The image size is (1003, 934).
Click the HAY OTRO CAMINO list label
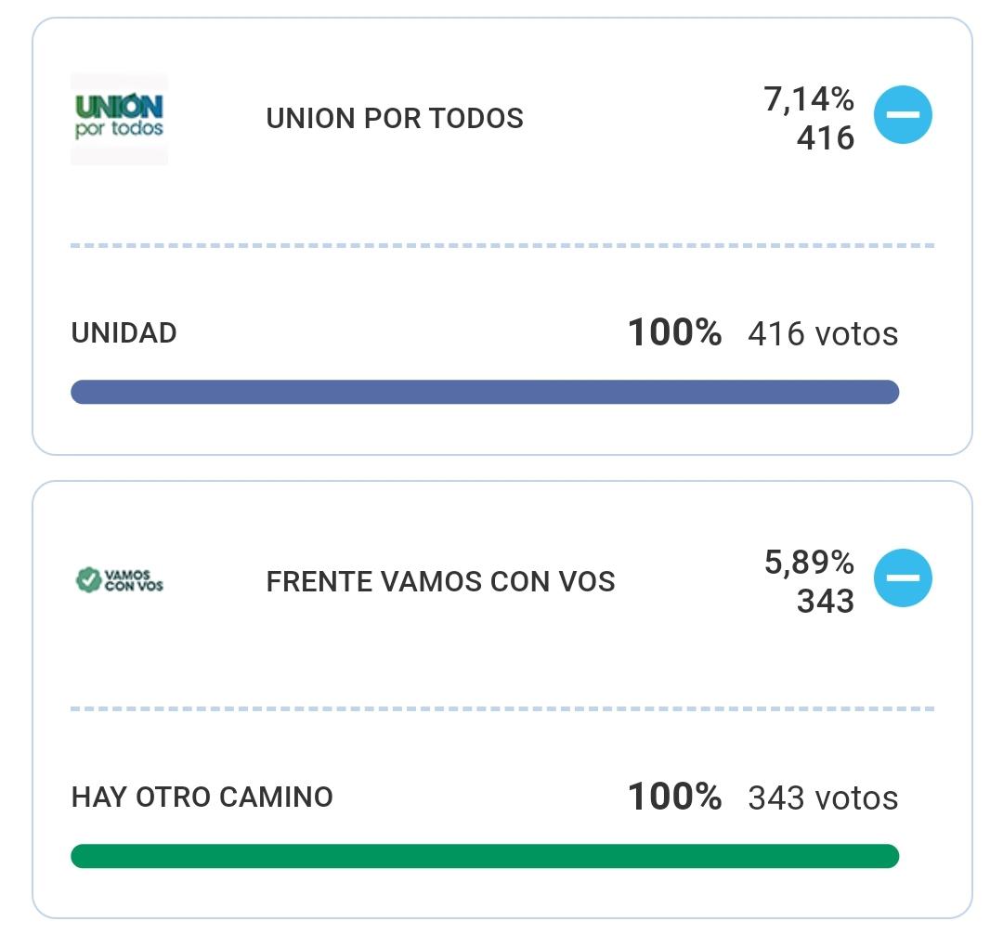[202, 798]
